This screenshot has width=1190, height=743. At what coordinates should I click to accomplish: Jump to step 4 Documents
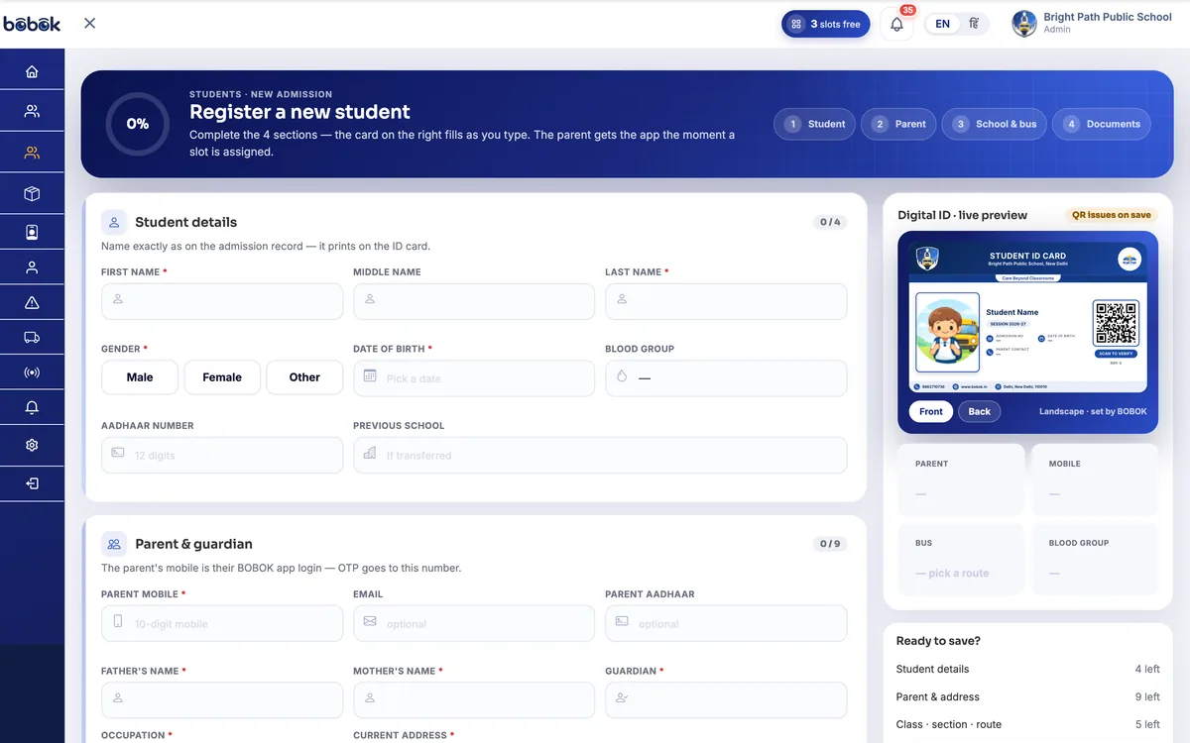coord(1102,124)
